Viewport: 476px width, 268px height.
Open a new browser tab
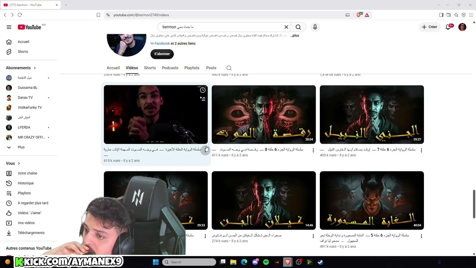66,5
